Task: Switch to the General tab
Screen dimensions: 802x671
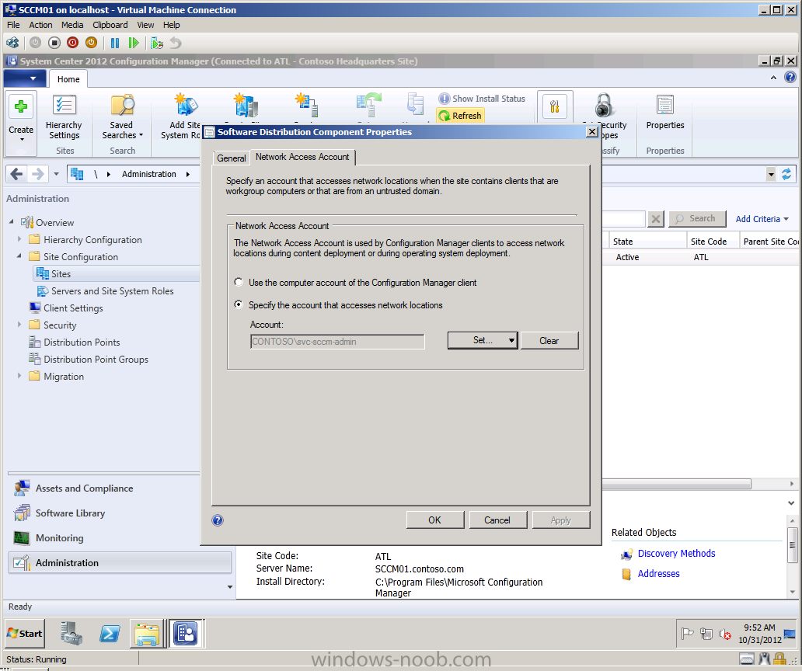Action: [x=231, y=158]
